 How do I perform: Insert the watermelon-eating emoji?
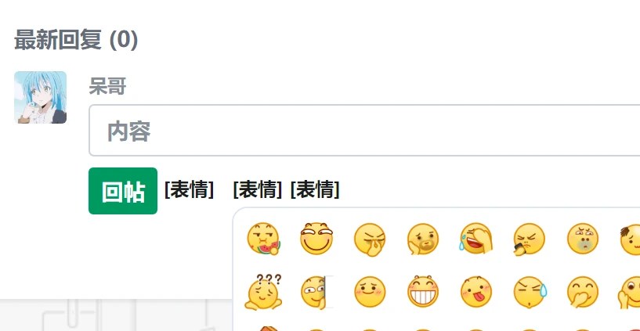click(263, 239)
